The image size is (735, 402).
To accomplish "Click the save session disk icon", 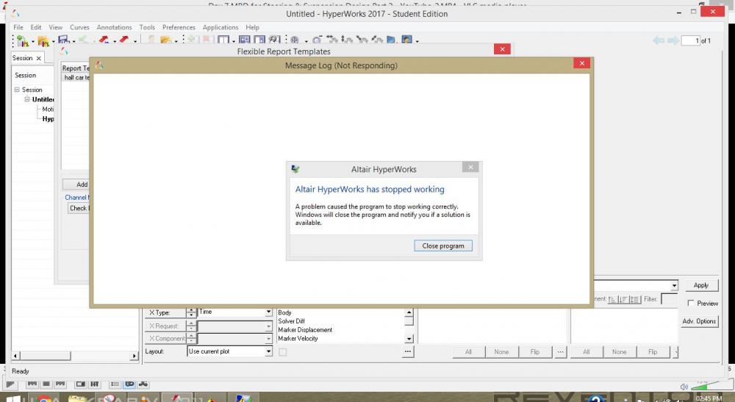I will click(x=63, y=40).
